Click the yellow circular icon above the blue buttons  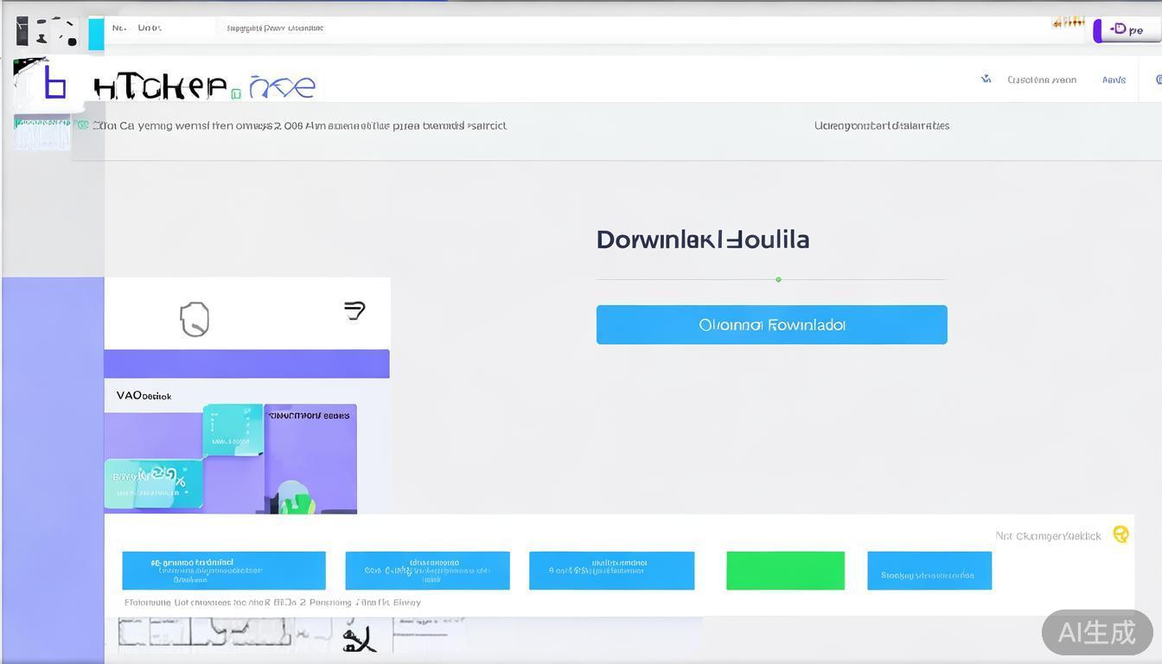pos(1120,534)
